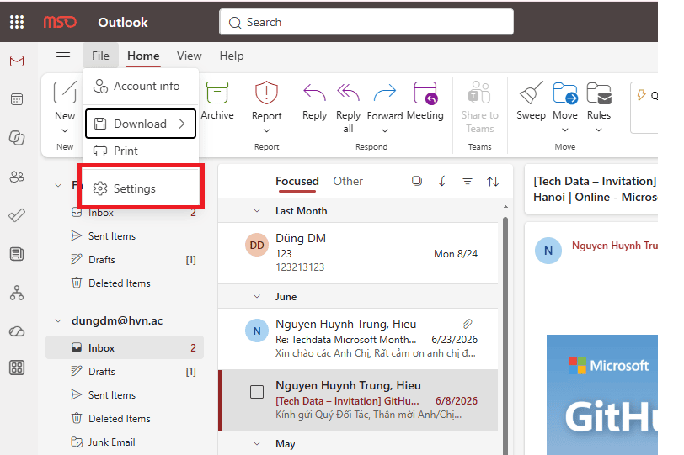Open the Dũng DM email 123
Viewport: 684px width, 455px height.
pos(358,252)
